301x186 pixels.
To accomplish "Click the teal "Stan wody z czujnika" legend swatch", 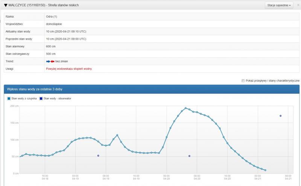I will (9, 98).
